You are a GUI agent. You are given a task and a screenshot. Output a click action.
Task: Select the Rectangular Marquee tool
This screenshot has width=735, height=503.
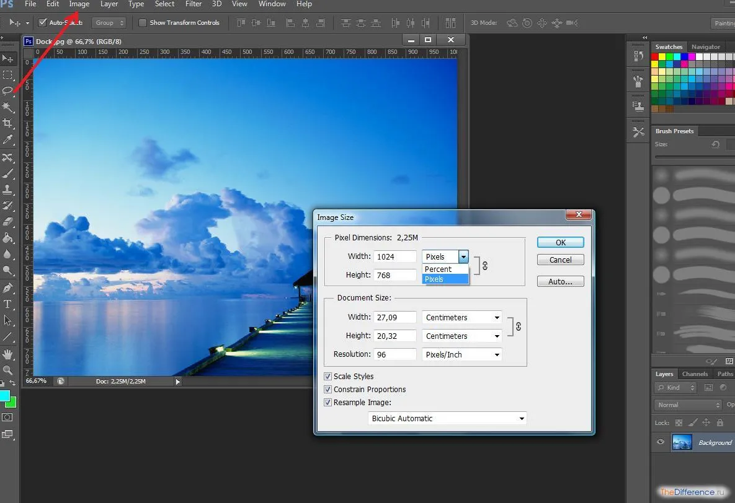click(x=7, y=75)
